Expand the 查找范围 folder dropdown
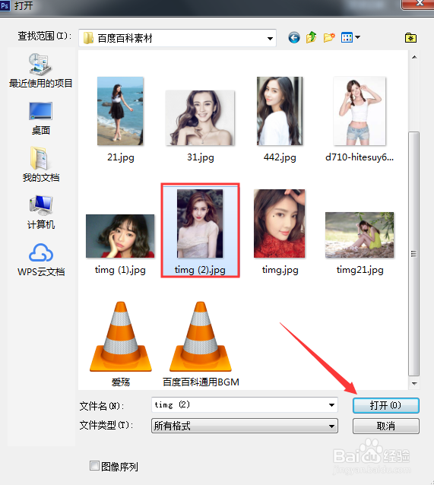Image resolution: width=434 pixels, height=485 pixels. click(270, 38)
